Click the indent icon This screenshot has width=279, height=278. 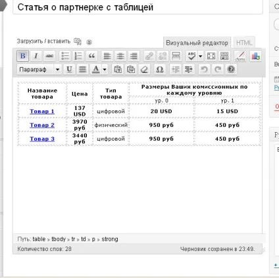point(189,70)
